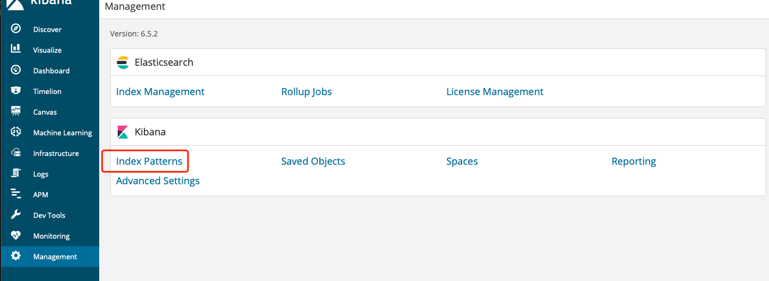The image size is (769, 281).
Task: Click the Management page title
Action: tap(135, 7)
